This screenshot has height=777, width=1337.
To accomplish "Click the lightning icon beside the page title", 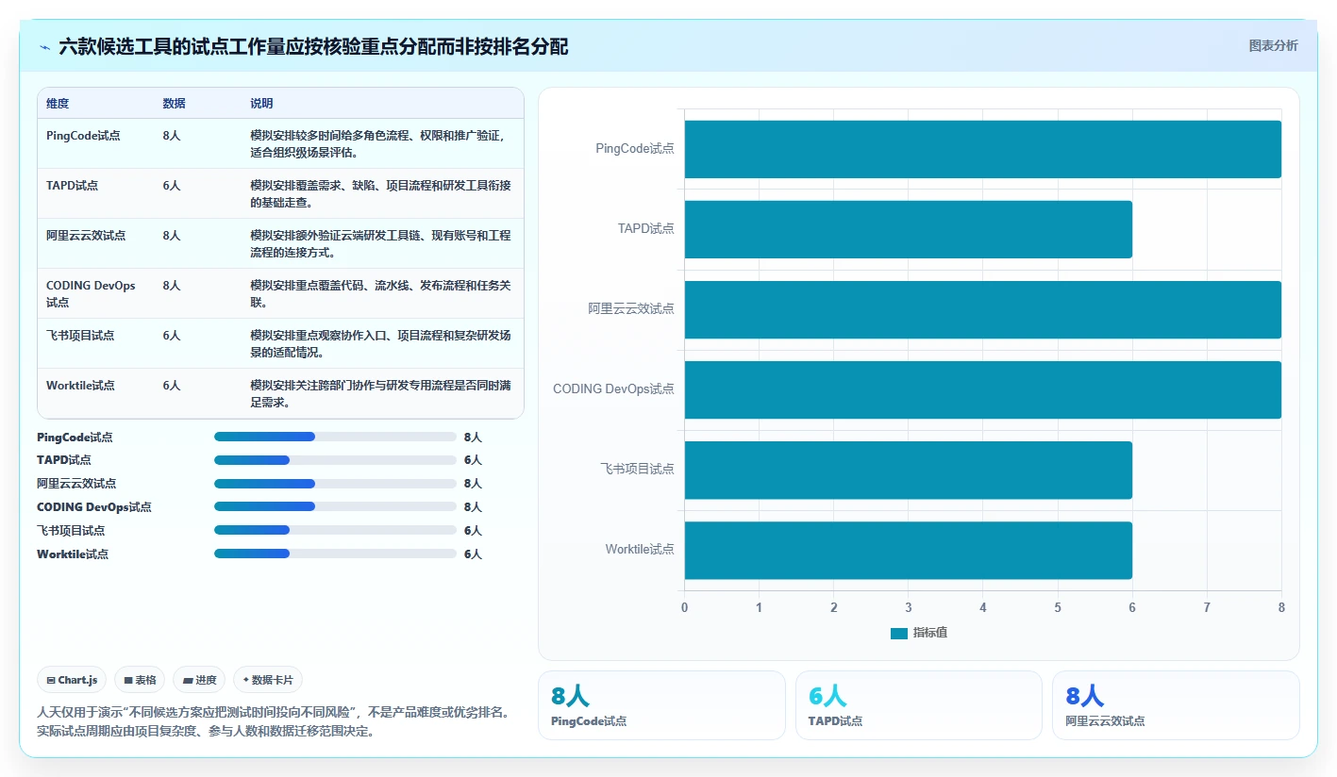I will [x=45, y=47].
